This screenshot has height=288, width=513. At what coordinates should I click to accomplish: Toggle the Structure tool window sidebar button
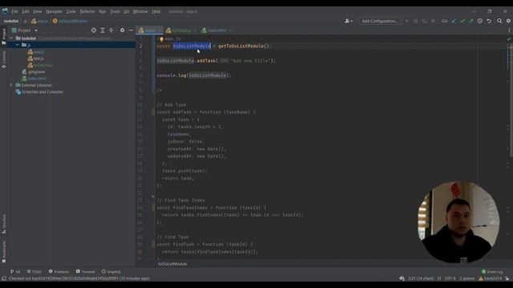(x=3, y=224)
